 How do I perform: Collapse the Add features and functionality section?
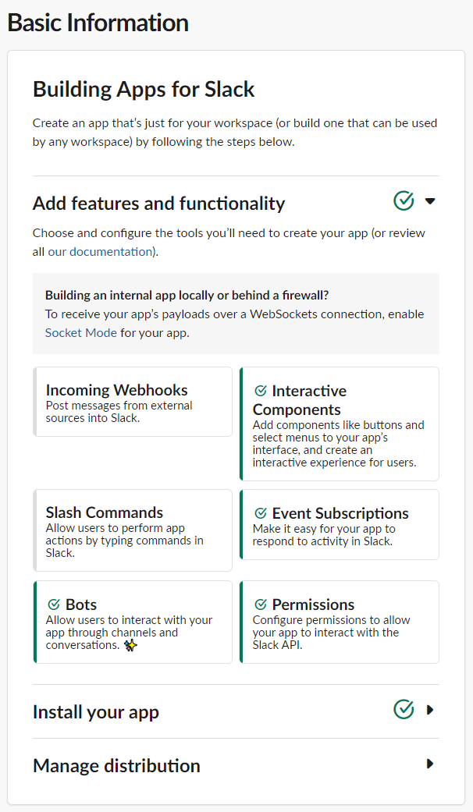[x=430, y=201]
